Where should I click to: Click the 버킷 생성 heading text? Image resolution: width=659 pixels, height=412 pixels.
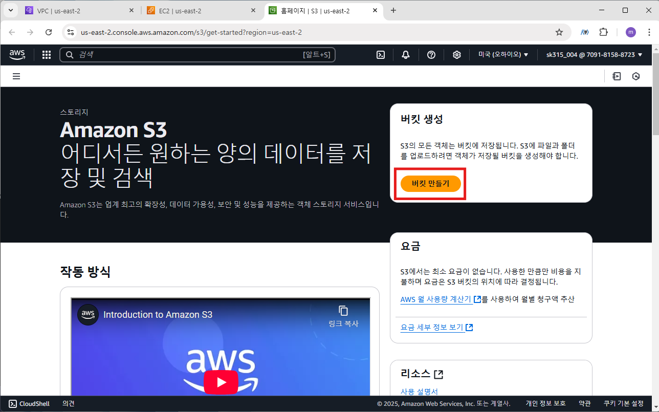pos(422,119)
